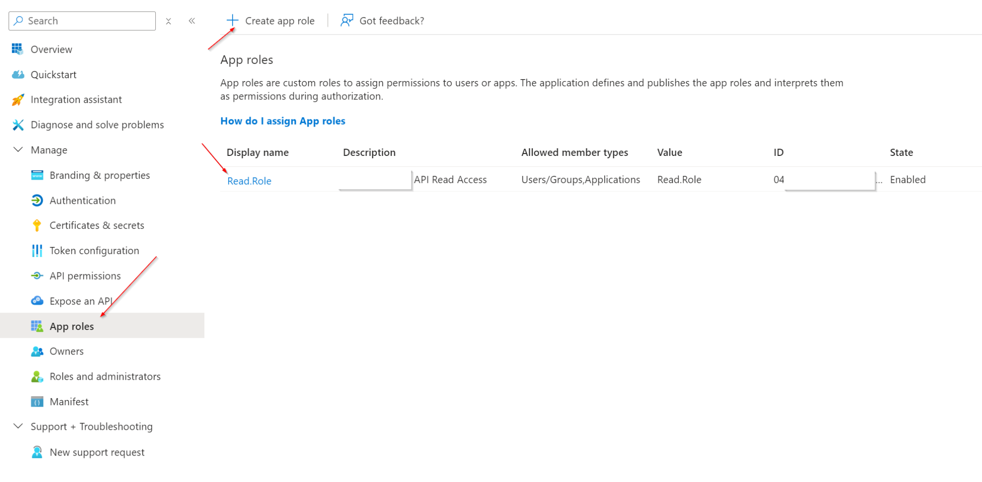This screenshot has height=482, width=982.
Task: Click the Integration assistant rocket icon
Action: (18, 99)
